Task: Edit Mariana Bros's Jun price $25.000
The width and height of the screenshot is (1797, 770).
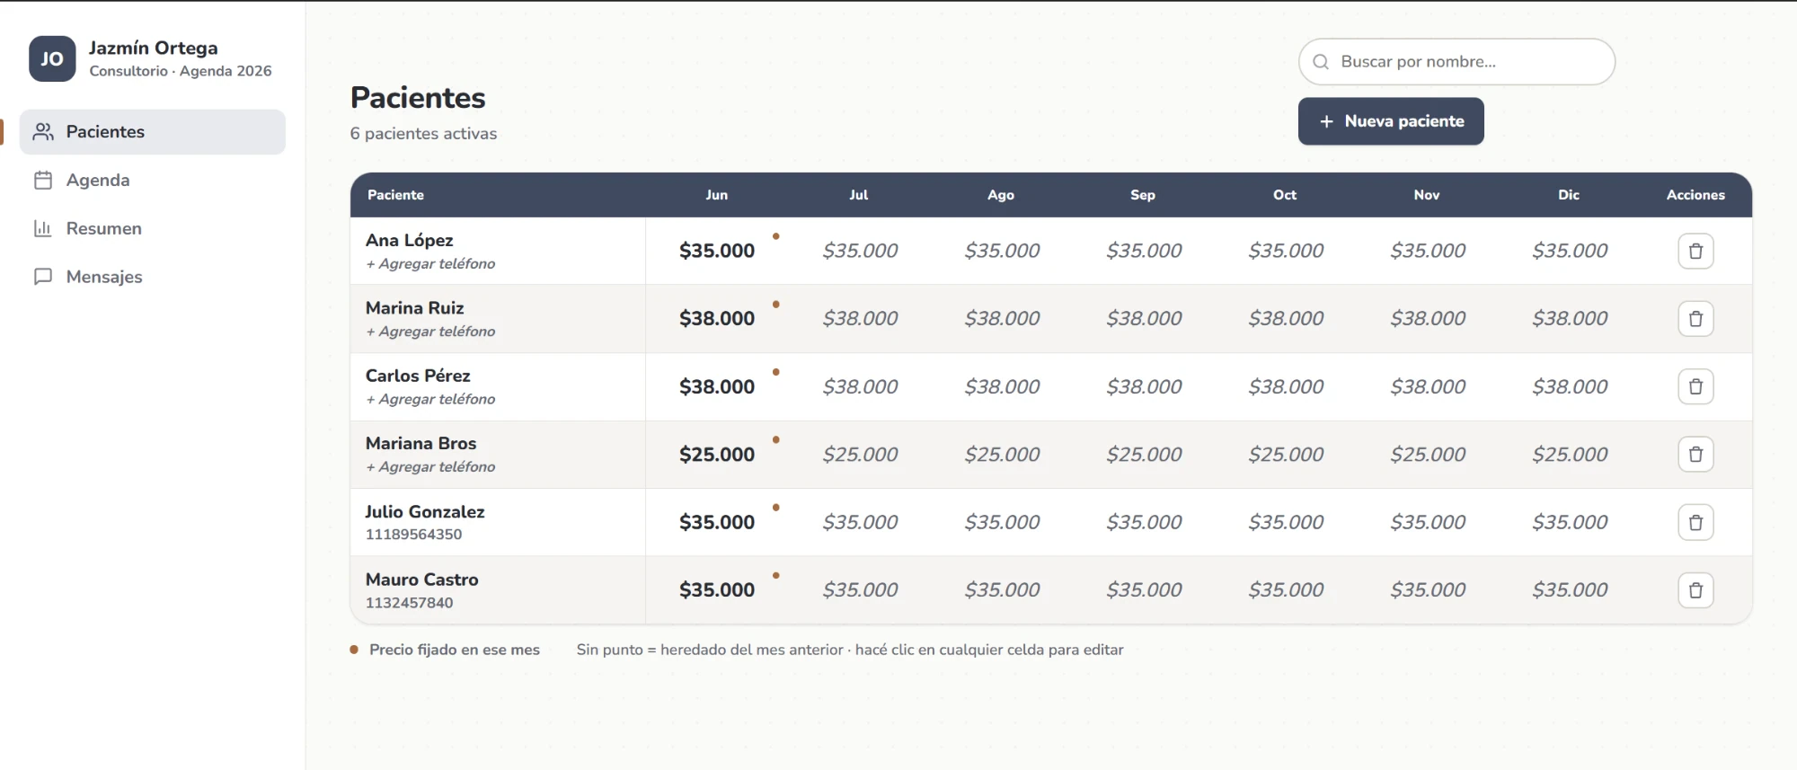Action: (717, 455)
